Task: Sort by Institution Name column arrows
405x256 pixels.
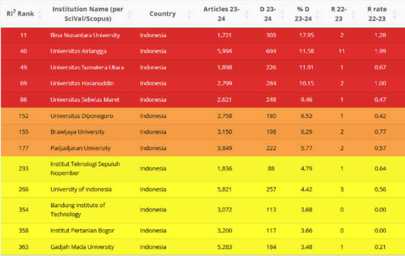Action: [x=129, y=14]
